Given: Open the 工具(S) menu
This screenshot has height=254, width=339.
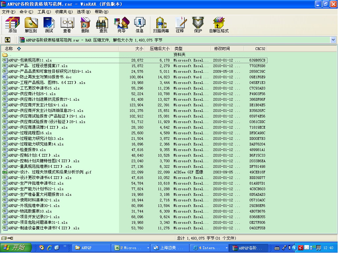Looking at the screenshot, I should click(x=44, y=12).
